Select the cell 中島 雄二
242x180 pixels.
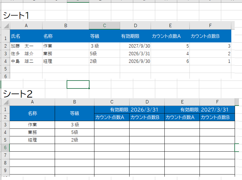[x=26, y=61]
